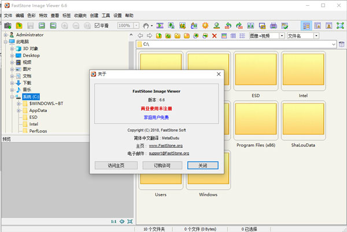The height and width of the screenshot is (232, 347).
Task: Click the 关闭 button in the About dialog
Action: (x=203, y=165)
